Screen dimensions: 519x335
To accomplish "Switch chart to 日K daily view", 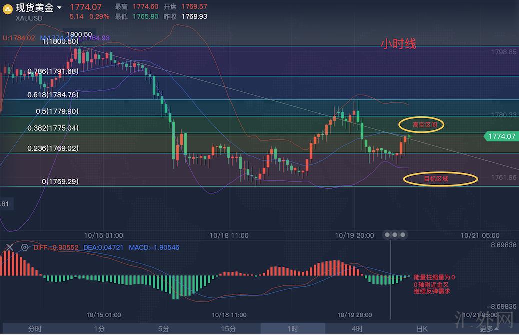I will coord(422,328).
